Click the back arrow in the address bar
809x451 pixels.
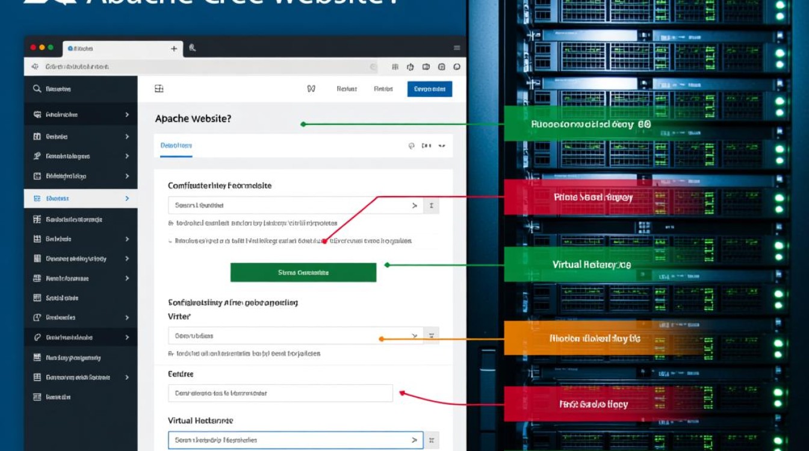34,67
